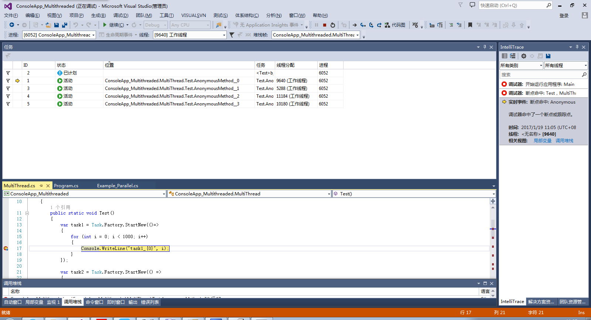
Task: Click the Sign in (登录) button
Action: 564,15
